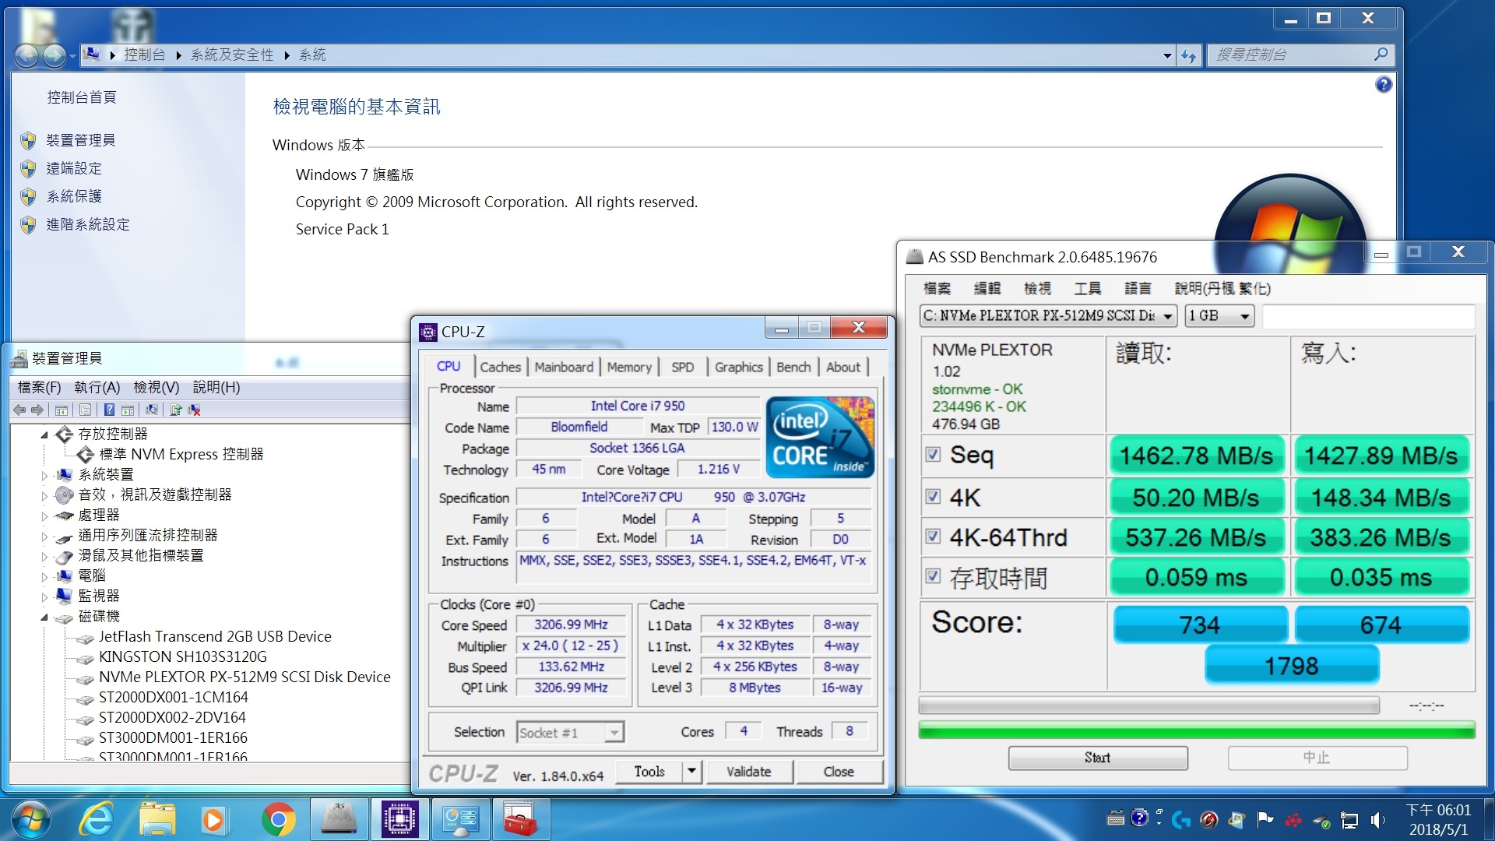Uncheck the 4K benchmark checkbox
The image size is (1495, 841).
[933, 497]
